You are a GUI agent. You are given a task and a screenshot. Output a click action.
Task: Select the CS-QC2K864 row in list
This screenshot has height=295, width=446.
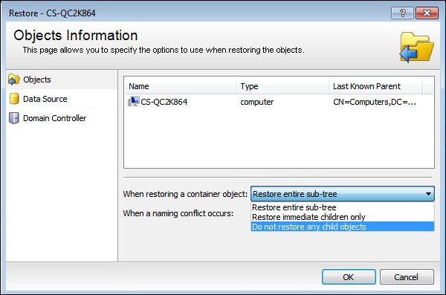(279, 102)
